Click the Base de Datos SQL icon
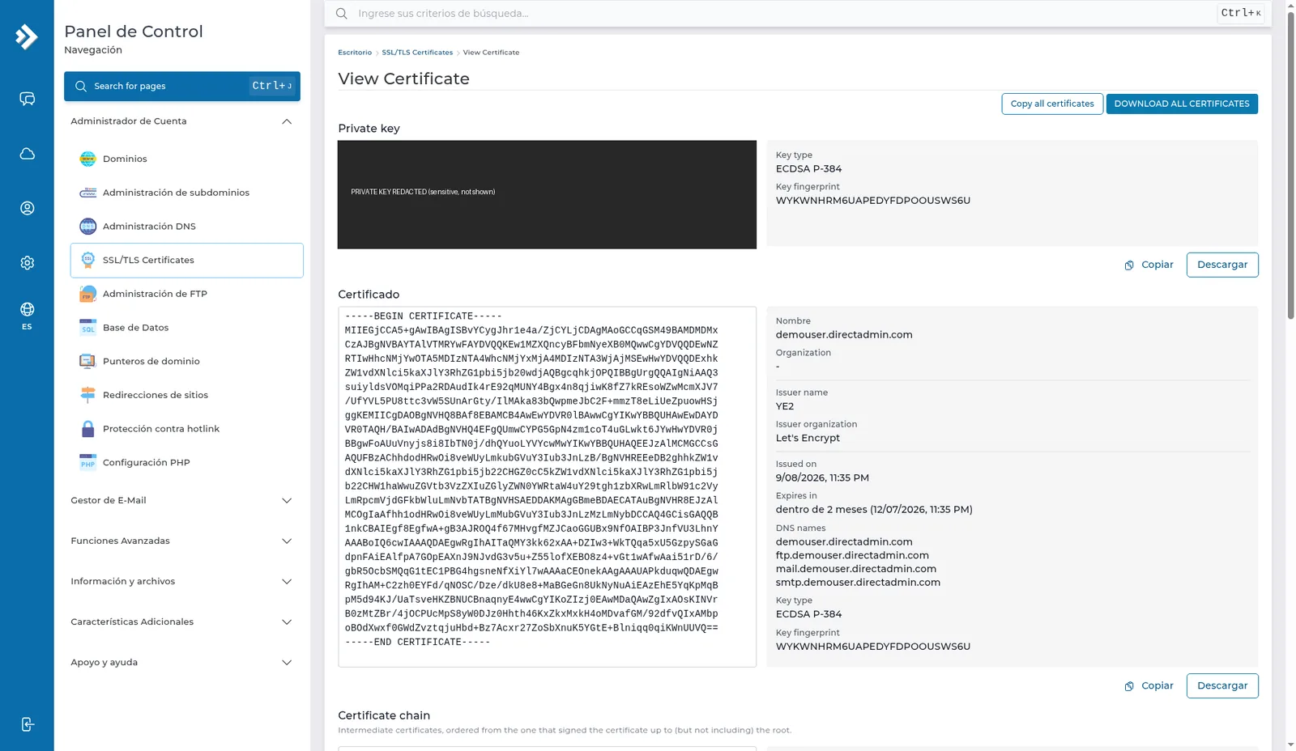Image resolution: width=1296 pixels, height=751 pixels. (87, 328)
